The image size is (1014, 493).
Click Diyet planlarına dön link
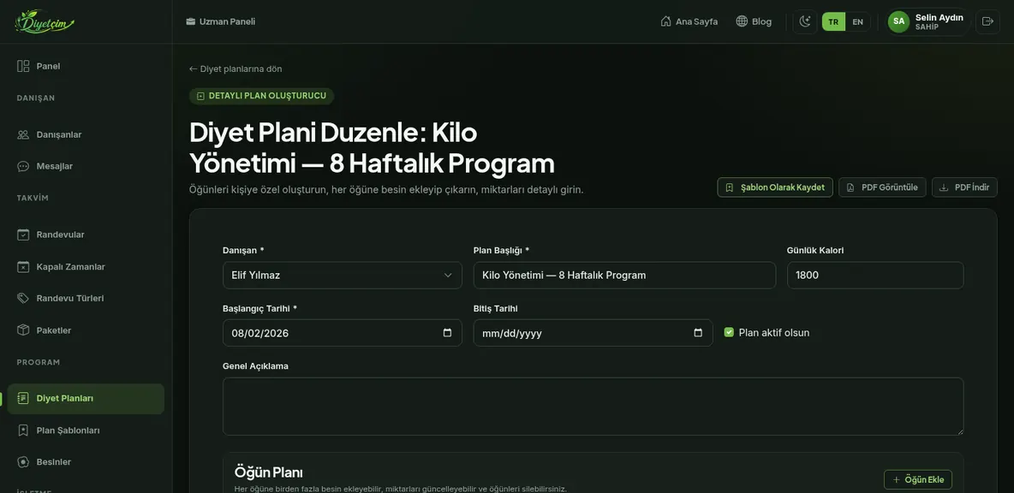click(236, 69)
